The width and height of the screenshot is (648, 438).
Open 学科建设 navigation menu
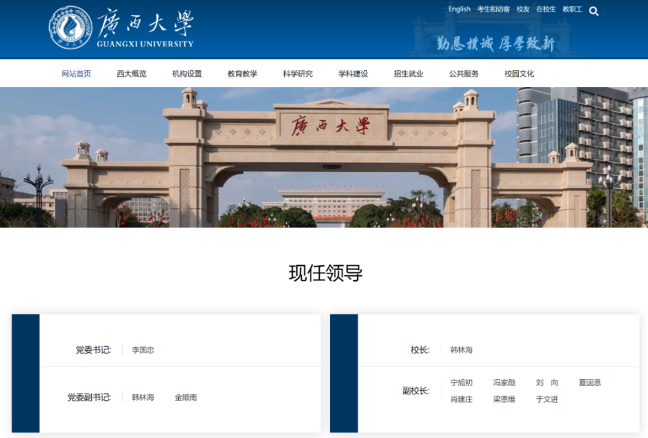(353, 74)
